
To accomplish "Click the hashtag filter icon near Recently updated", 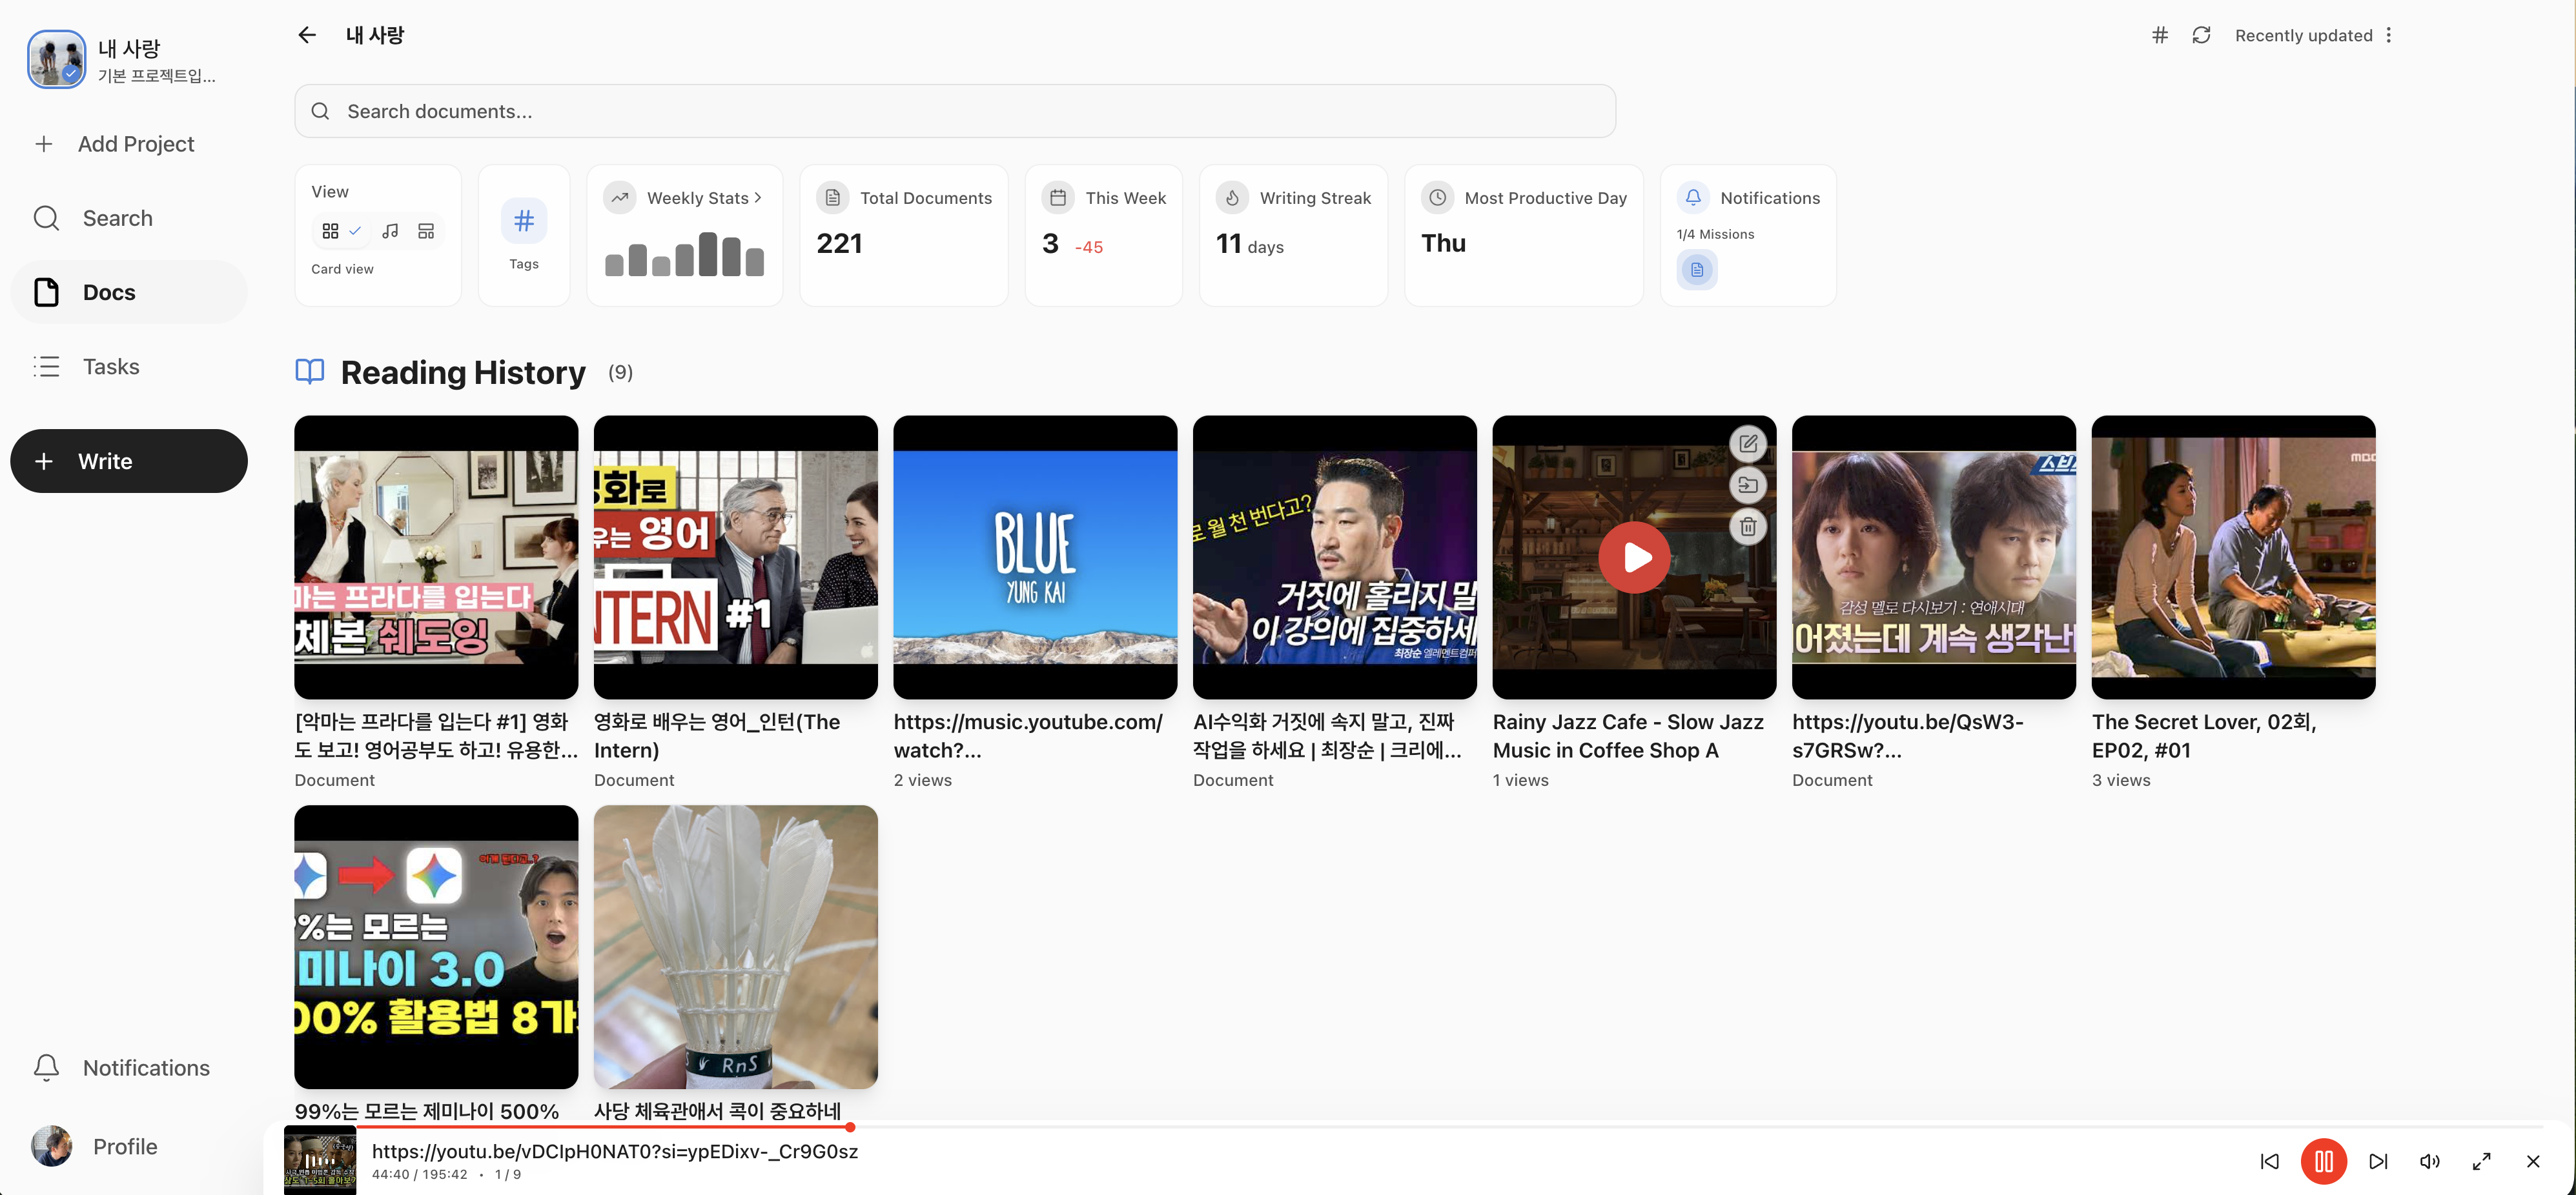I will [2159, 35].
